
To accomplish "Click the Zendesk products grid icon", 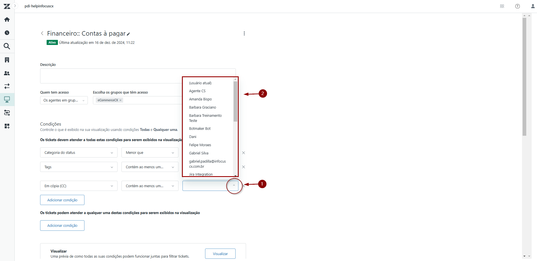I will point(502,6).
